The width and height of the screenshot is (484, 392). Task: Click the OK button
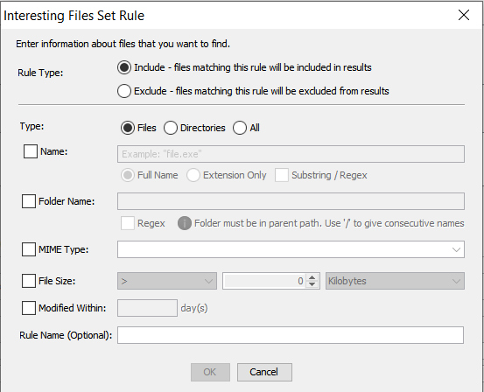(210, 372)
